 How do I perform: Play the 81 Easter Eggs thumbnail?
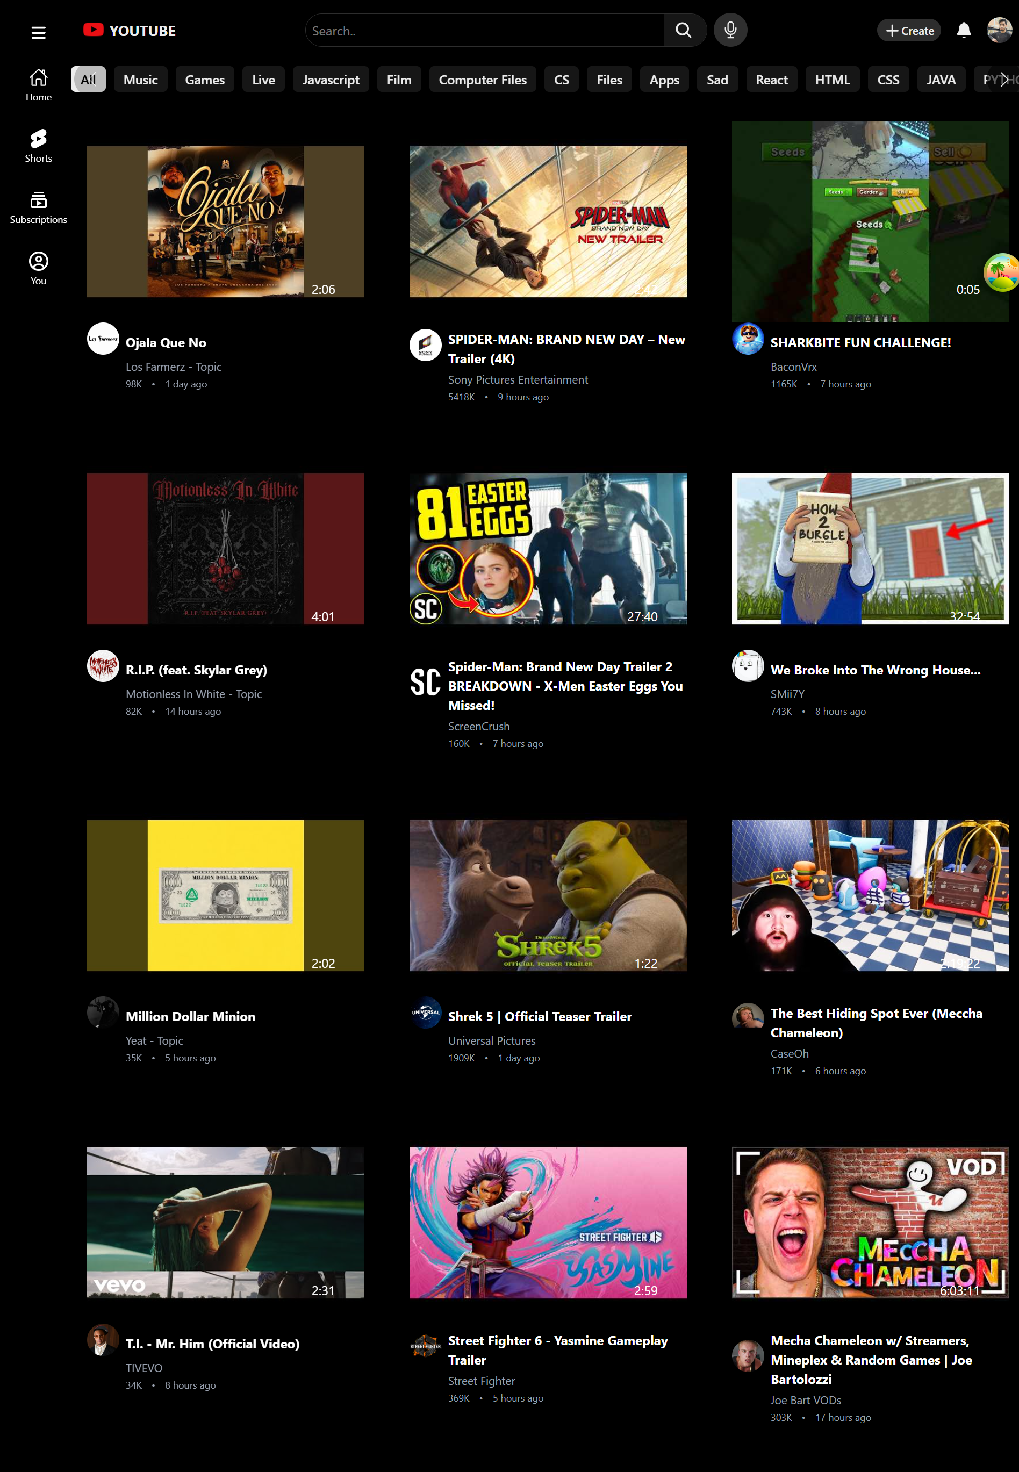(548, 549)
